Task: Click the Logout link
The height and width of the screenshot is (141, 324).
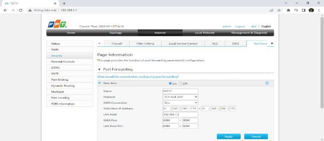Action: [240, 26]
